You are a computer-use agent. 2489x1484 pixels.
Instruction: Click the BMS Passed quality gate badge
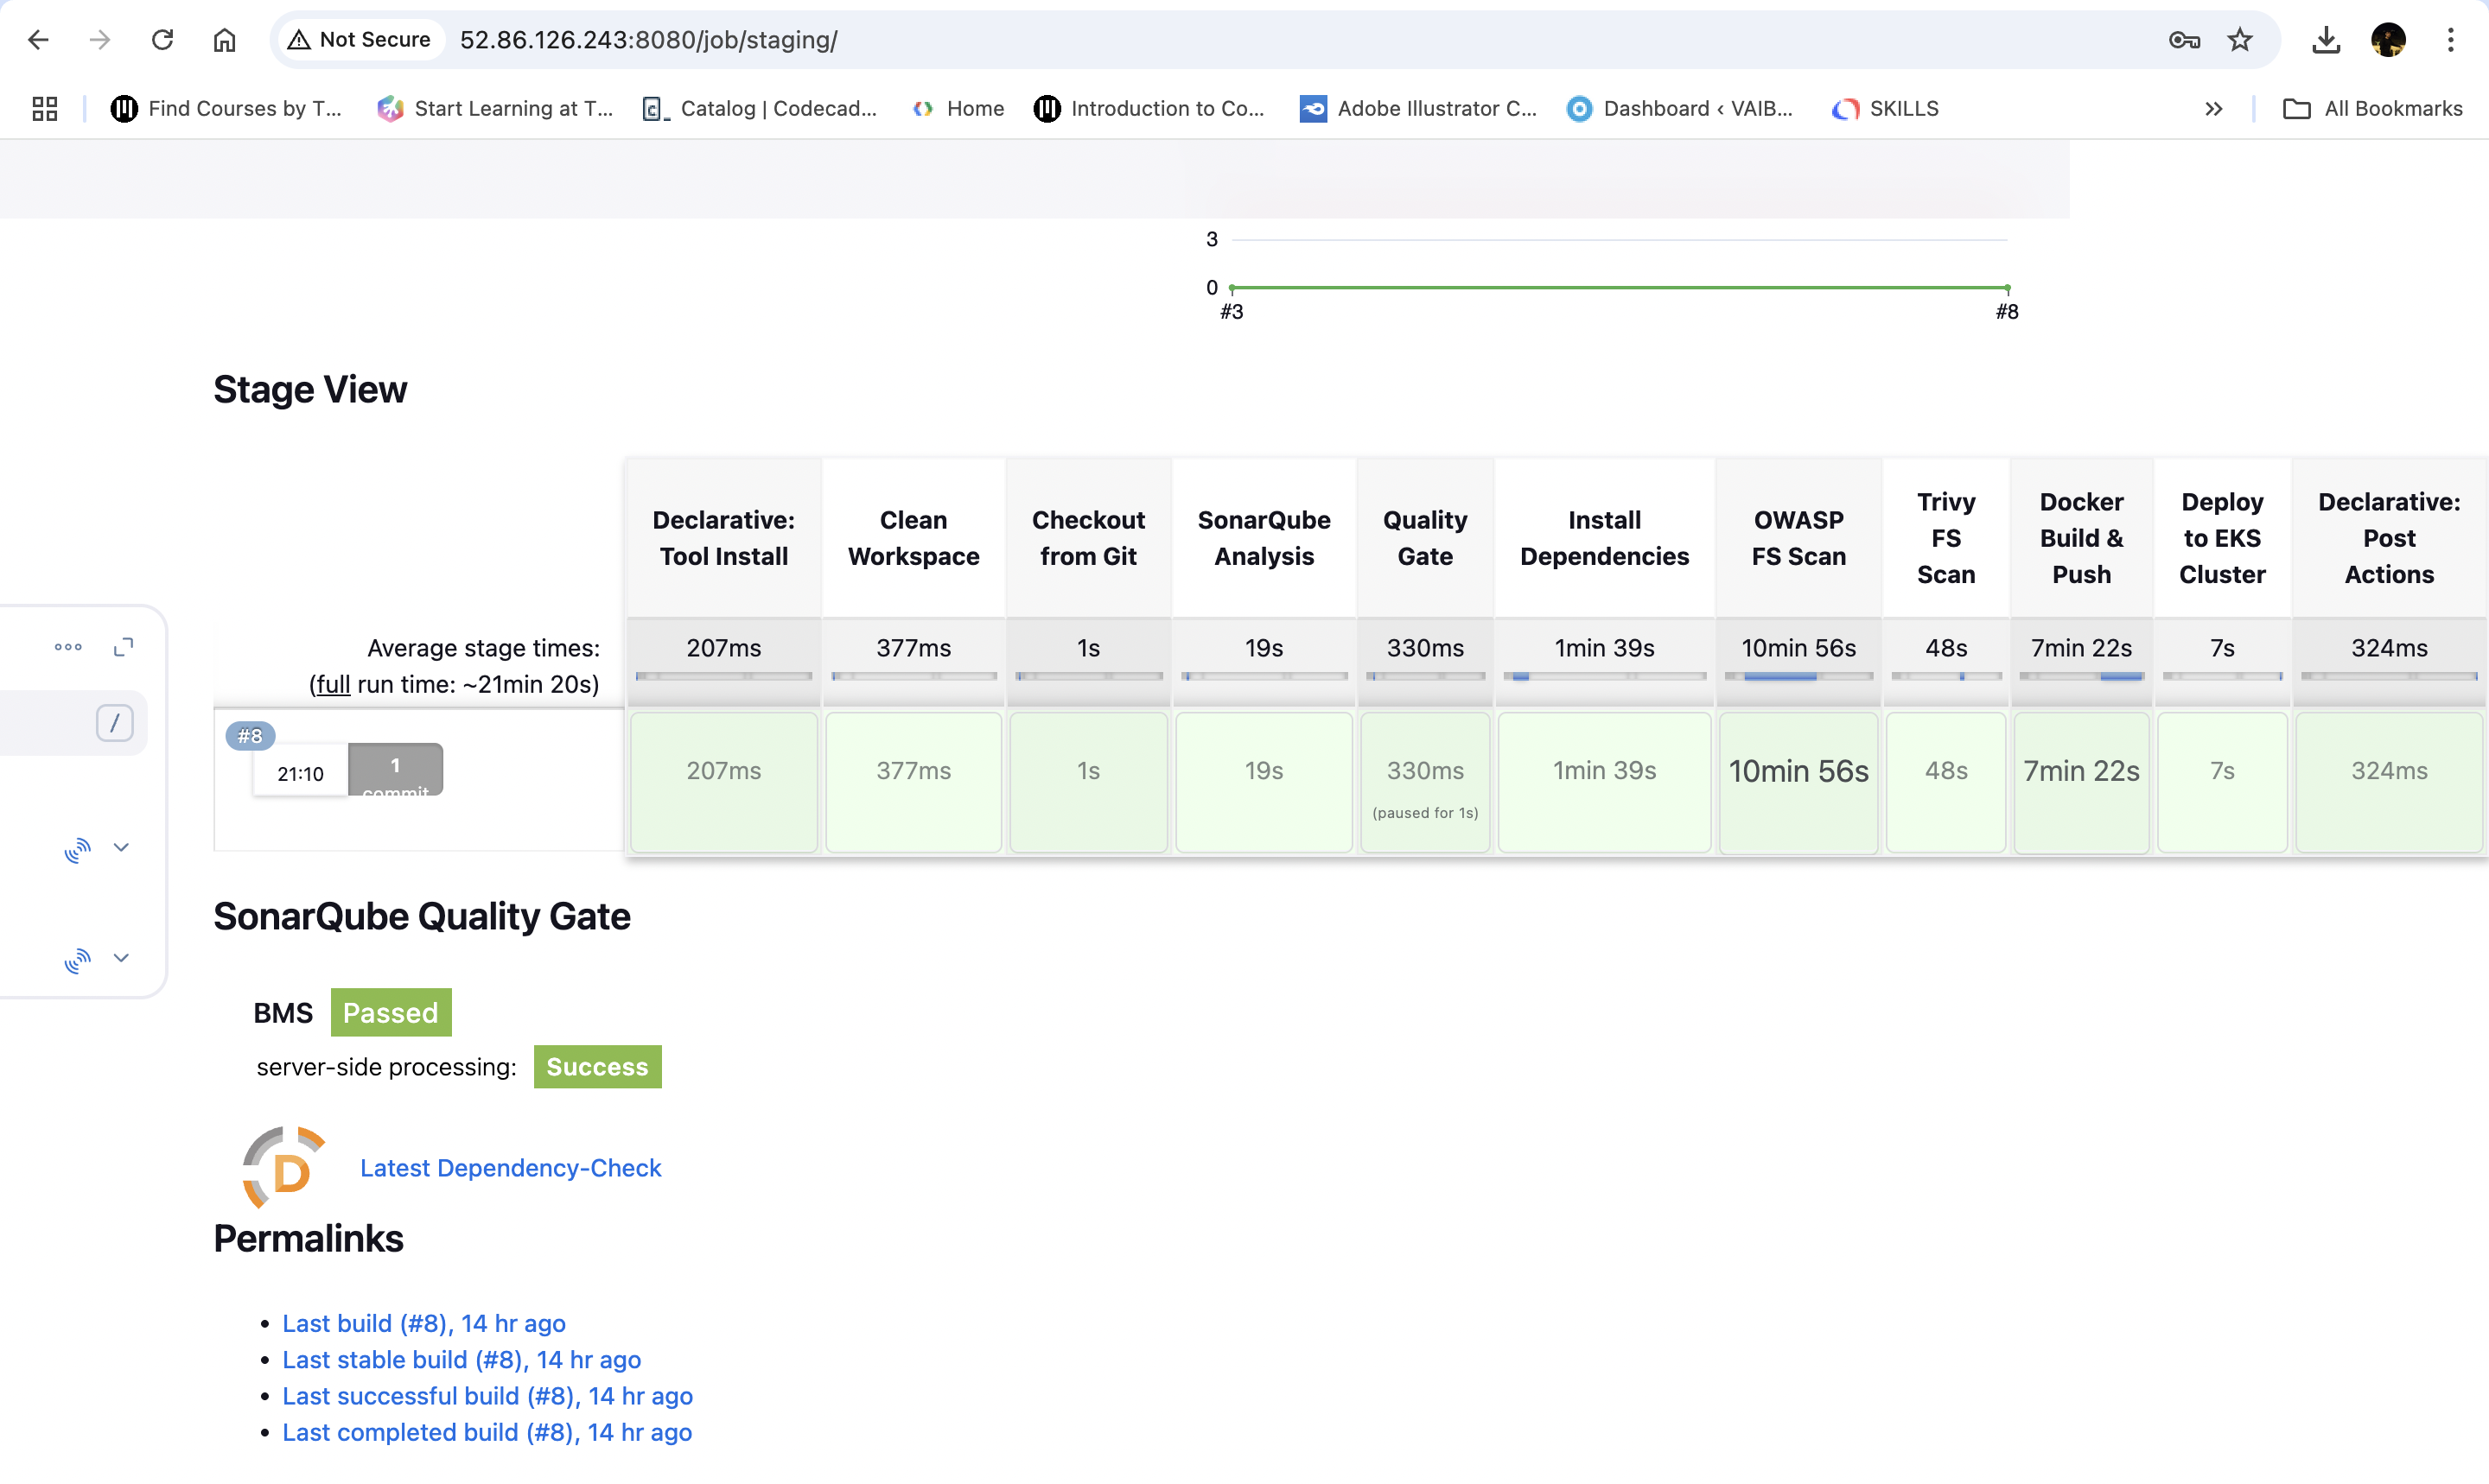click(x=391, y=1012)
